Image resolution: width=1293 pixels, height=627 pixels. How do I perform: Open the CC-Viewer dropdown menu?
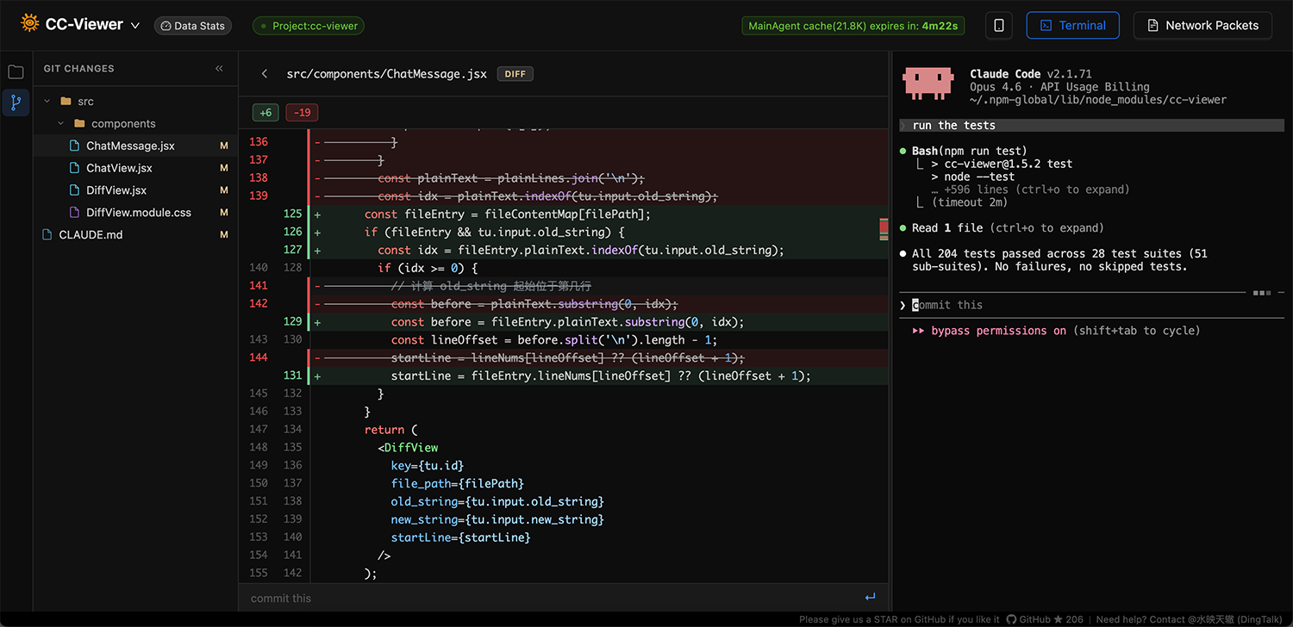coord(135,26)
